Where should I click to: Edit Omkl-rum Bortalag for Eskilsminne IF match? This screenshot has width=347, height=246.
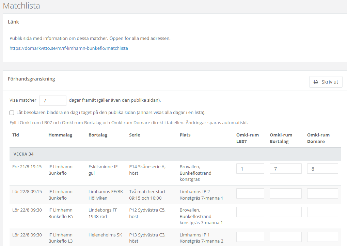click(x=285, y=169)
